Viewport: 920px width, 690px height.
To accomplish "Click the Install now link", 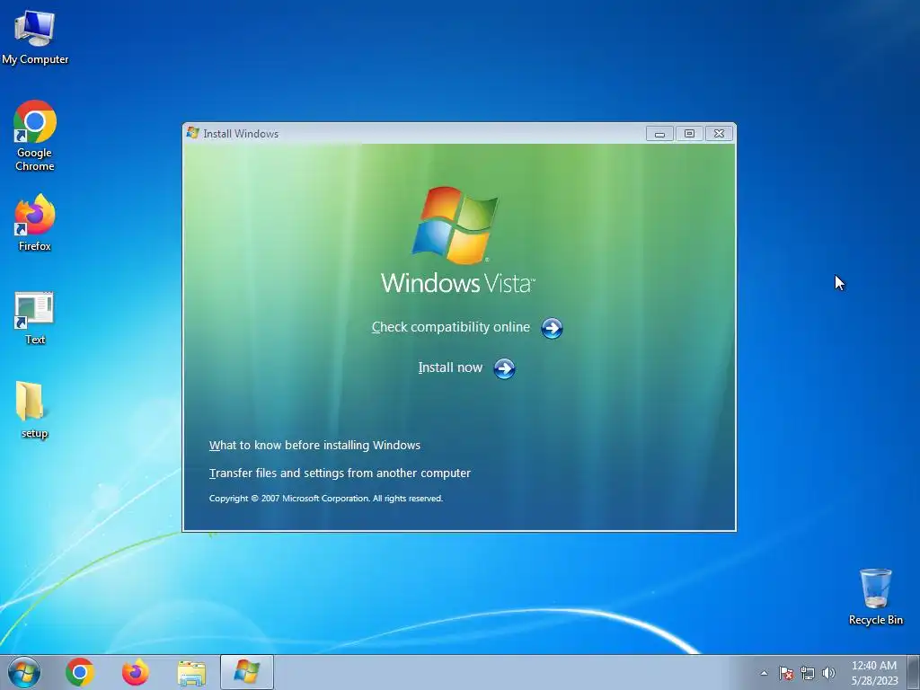I will pyautogui.click(x=450, y=367).
